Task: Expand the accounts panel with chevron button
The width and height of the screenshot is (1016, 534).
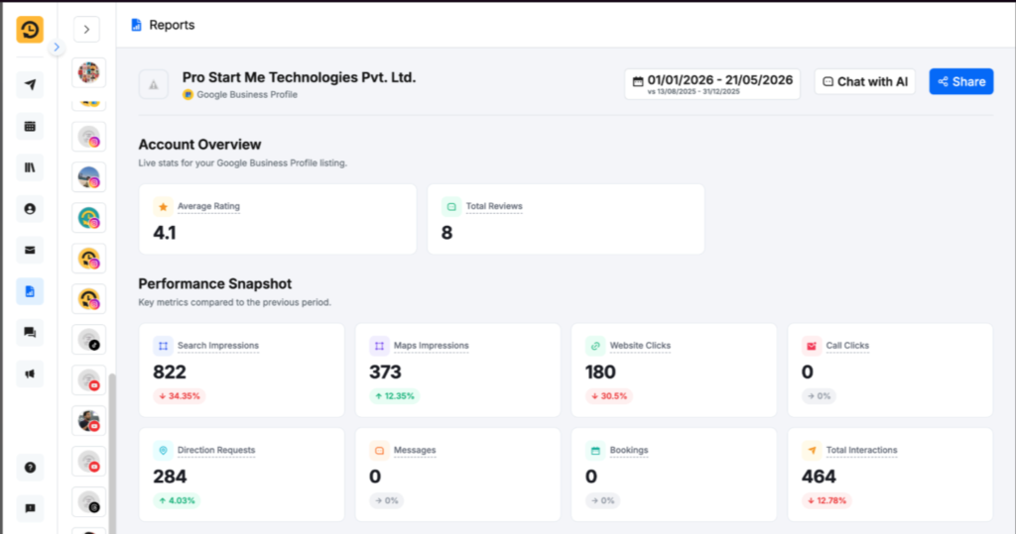Action: click(87, 29)
